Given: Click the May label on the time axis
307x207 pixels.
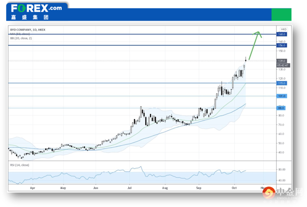Looking at the screenshot, I should coord(63,188).
